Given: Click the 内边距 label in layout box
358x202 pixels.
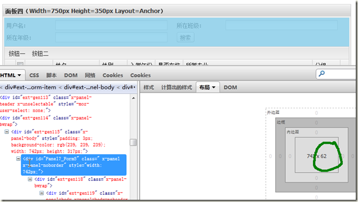Looking at the screenshot, I should (x=293, y=132).
